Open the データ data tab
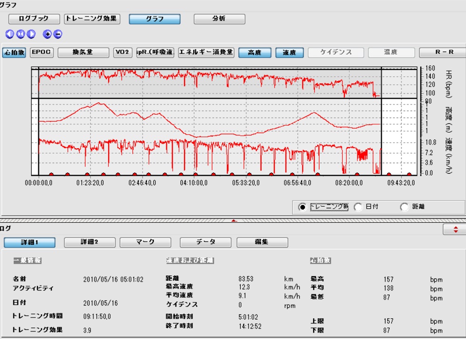 [x=206, y=242]
